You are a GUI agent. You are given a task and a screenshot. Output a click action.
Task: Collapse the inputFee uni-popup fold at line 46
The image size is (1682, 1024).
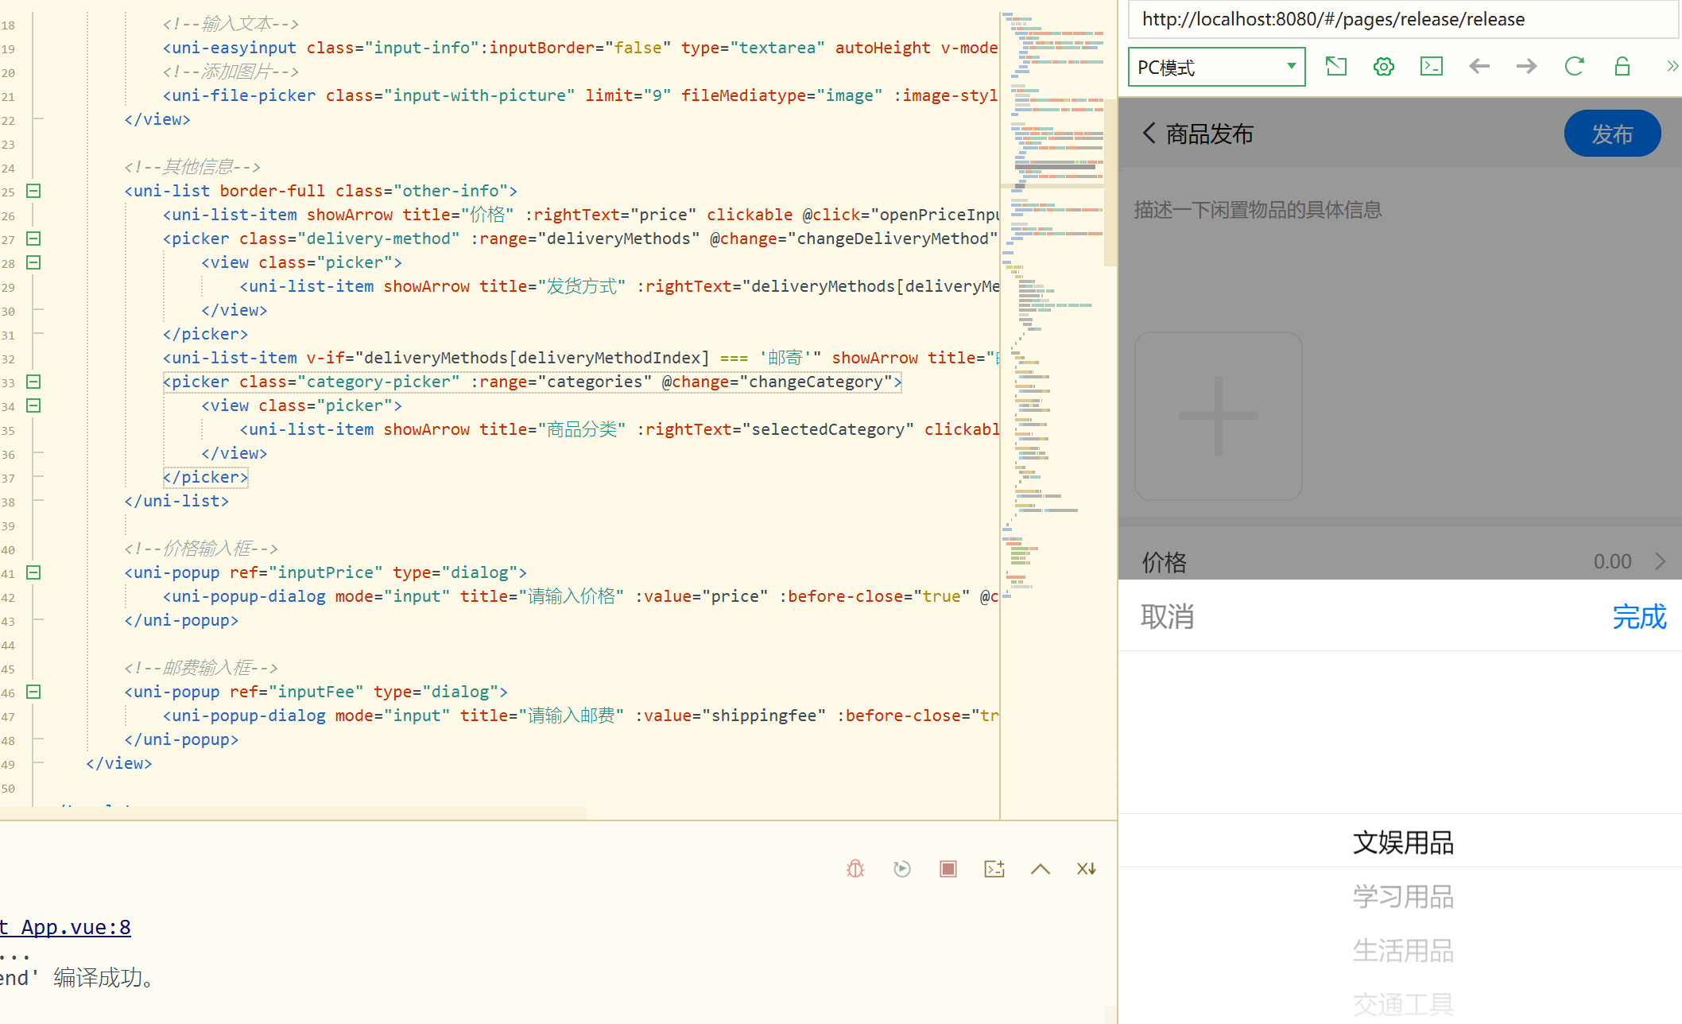[33, 692]
